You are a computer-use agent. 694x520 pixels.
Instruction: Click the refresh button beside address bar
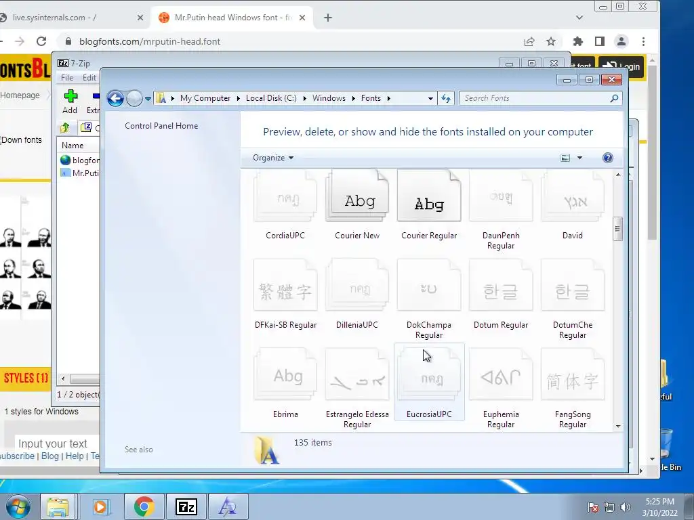(446, 98)
